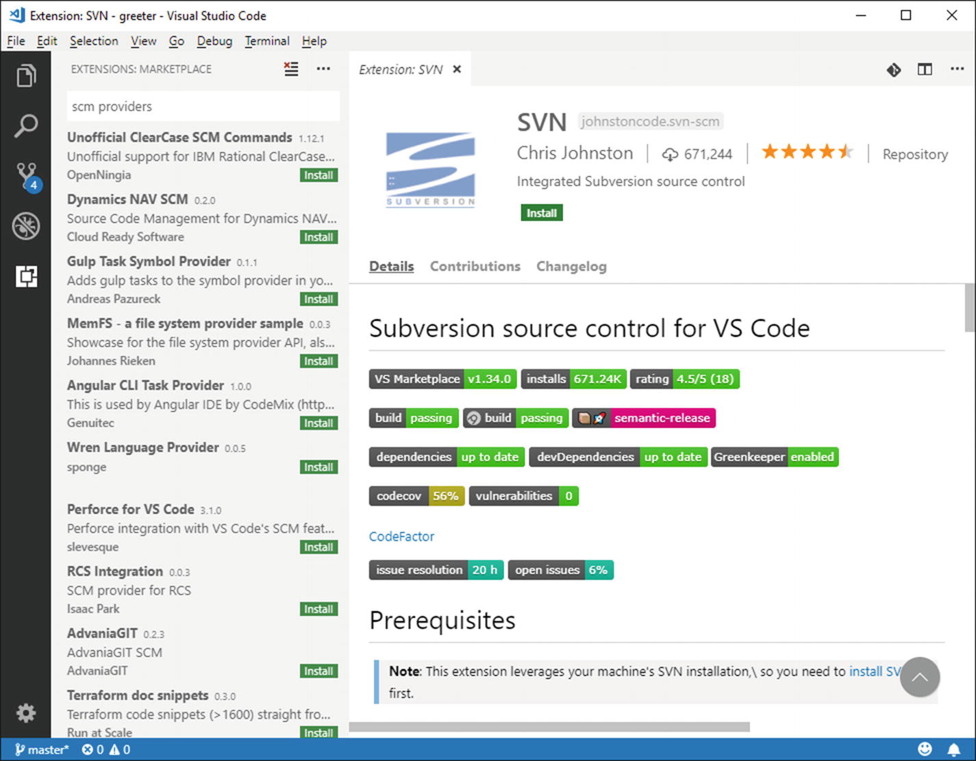Screen dimensions: 976x761
Task: Install Wren Language Provider
Action: point(318,467)
